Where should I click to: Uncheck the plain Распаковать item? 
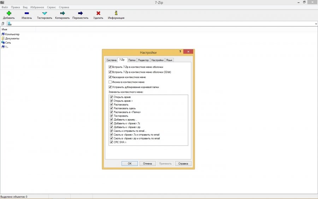111,105
